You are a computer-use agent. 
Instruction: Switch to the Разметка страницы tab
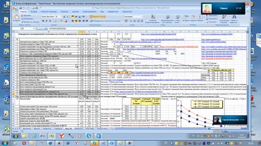coord(49,12)
